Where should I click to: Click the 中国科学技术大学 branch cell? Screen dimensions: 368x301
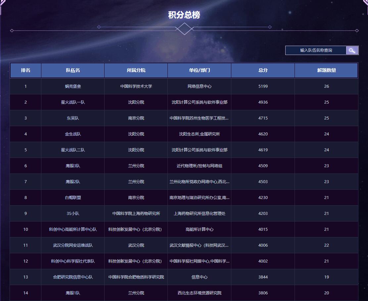(x=136, y=86)
